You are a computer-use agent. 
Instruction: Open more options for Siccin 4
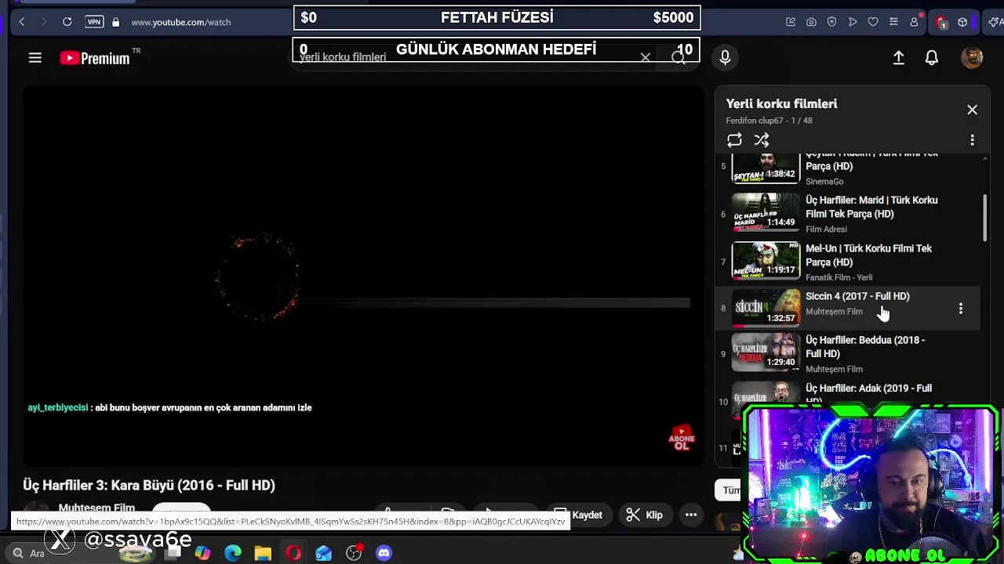point(960,309)
